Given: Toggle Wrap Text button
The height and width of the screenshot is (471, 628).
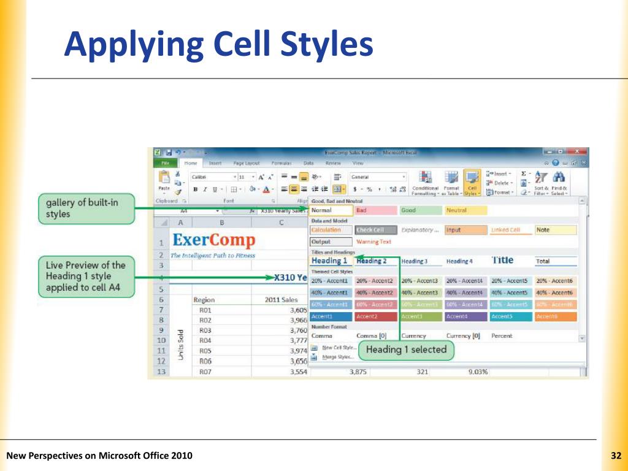Looking at the screenshot, I should click(x=338, y=177).
